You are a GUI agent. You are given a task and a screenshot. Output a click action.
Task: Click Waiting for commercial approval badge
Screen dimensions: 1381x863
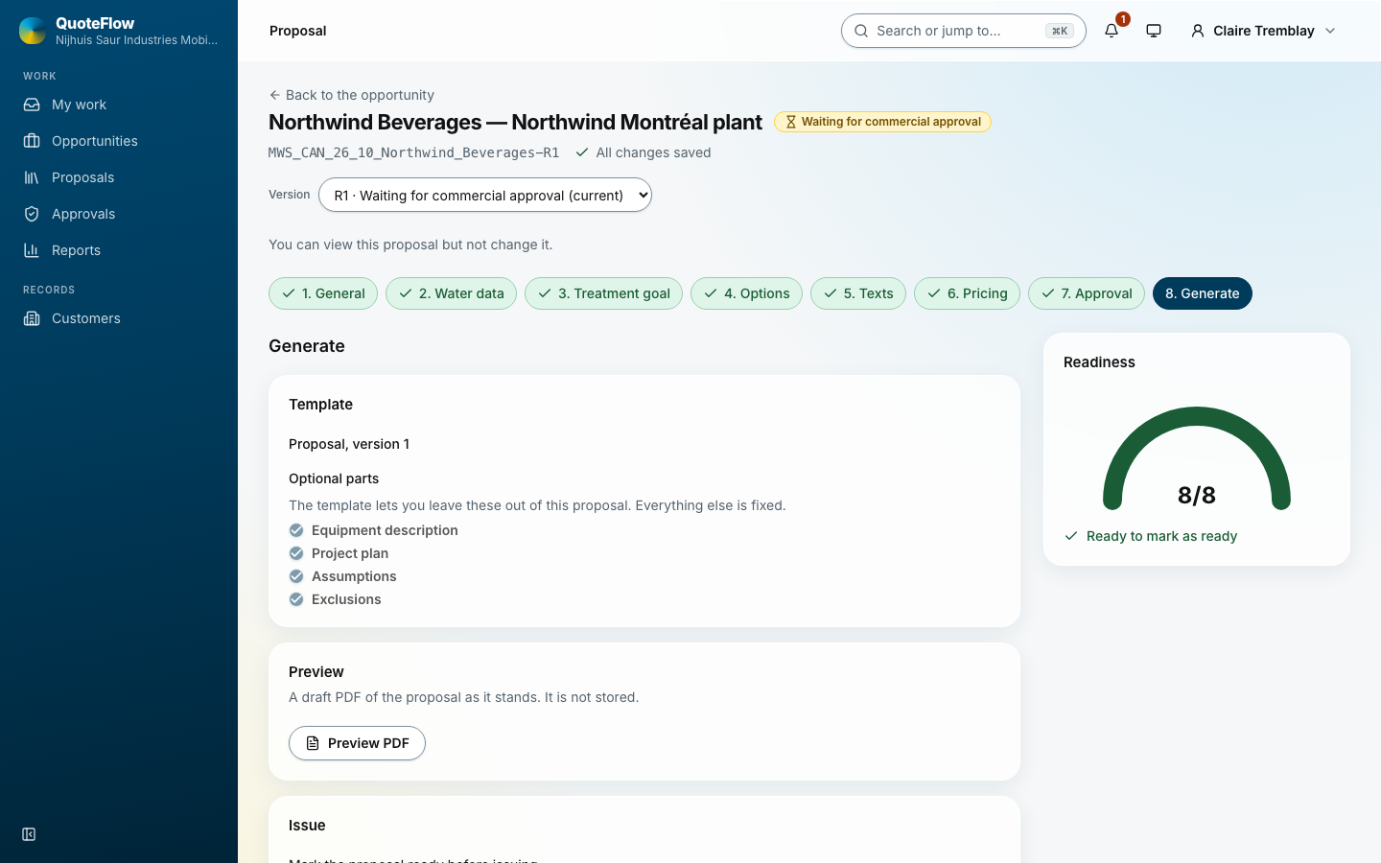[882, 122]
